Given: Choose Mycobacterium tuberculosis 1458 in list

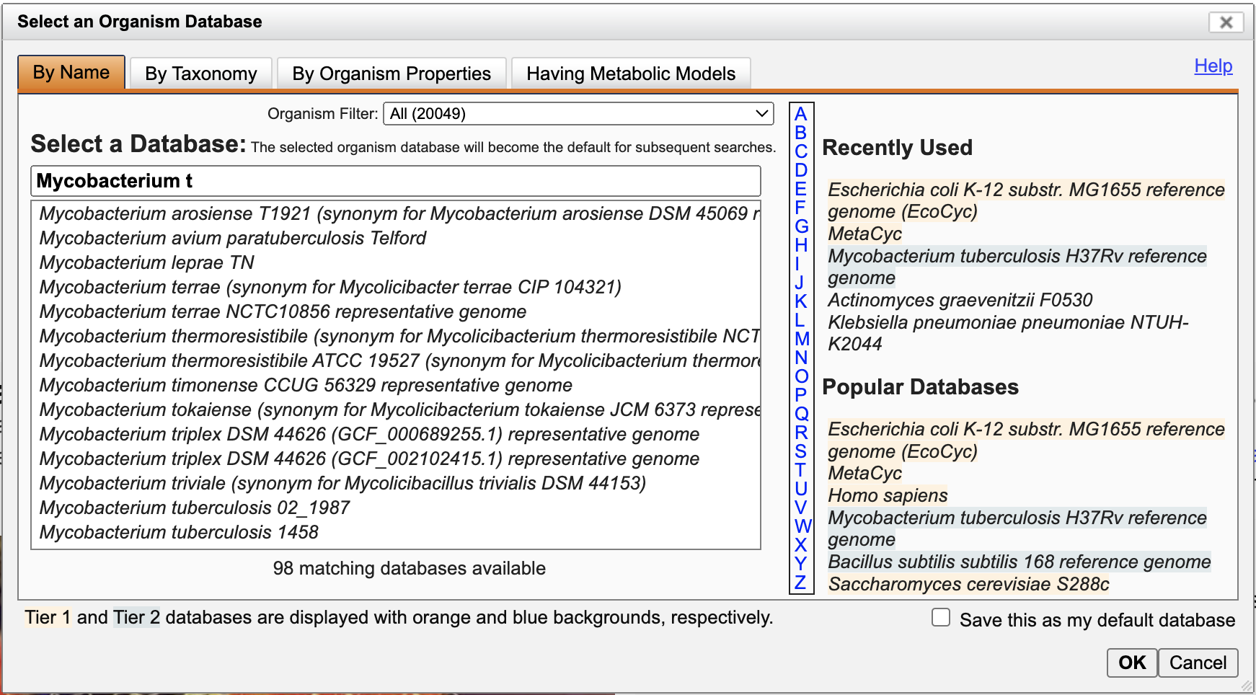Looking at the screenshot, I should 179,532.
